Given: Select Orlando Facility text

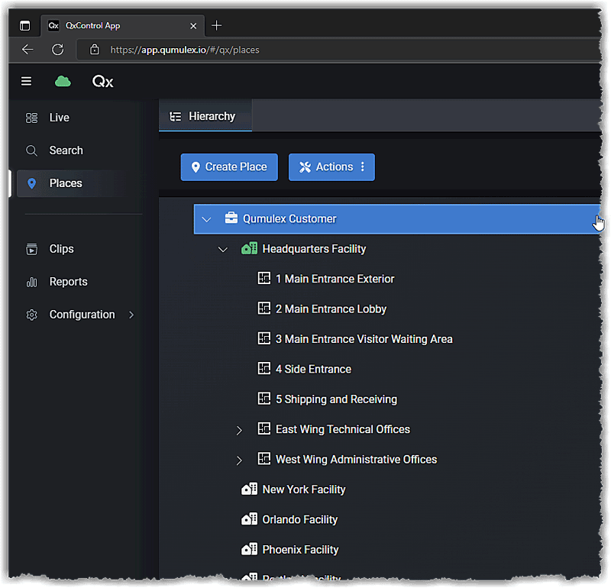Looking at the screenshot, I should tap(300, 519).
